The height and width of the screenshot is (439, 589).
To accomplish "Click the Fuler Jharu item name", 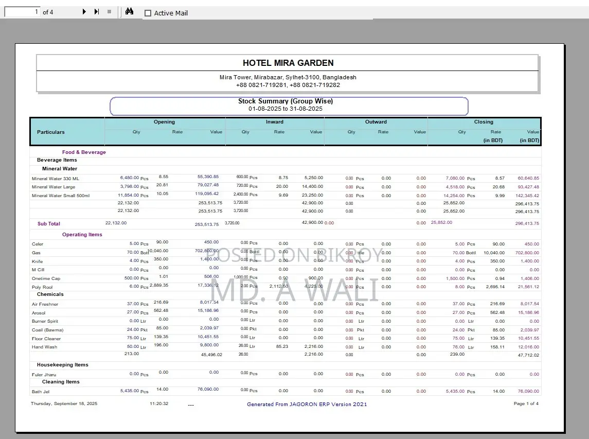I will (44, 374).
